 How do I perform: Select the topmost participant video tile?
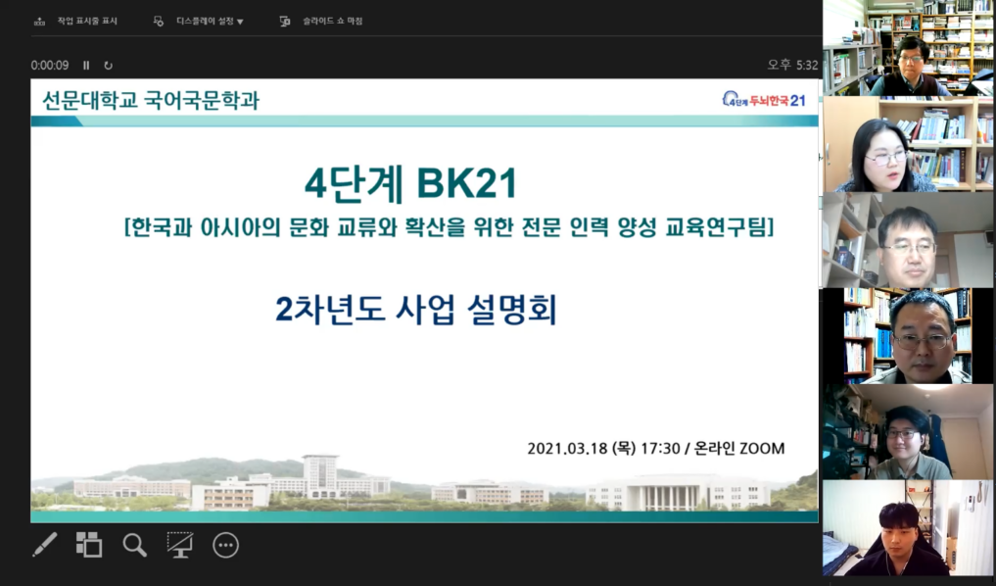908,48
